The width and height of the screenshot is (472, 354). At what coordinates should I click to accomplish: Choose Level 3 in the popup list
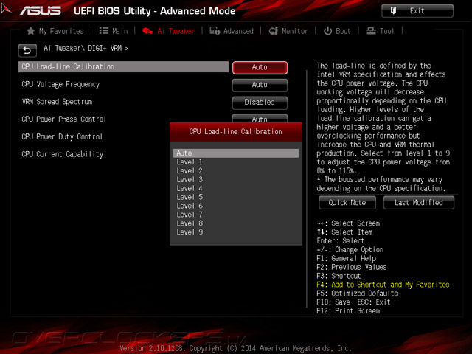pos(236,179)
